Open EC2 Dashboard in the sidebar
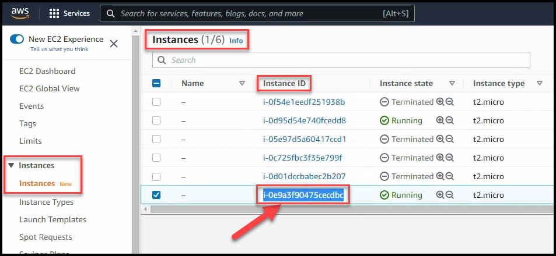The image size is (556, 256). (47, 71)
